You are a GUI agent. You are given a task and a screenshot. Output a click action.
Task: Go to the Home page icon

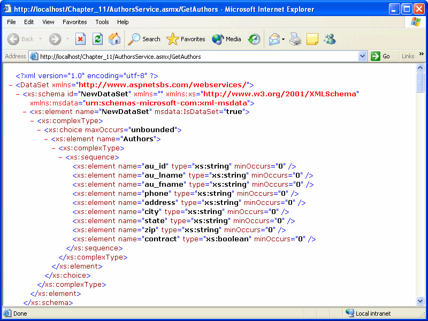[x=114, y=39]
